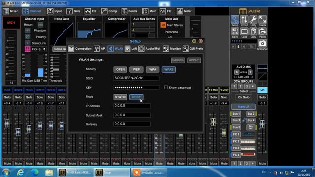This screenshot has height=177, width=315.
Task: Open the Utility wrench icon
Action: pyautogui.click(x=253, y=20)
